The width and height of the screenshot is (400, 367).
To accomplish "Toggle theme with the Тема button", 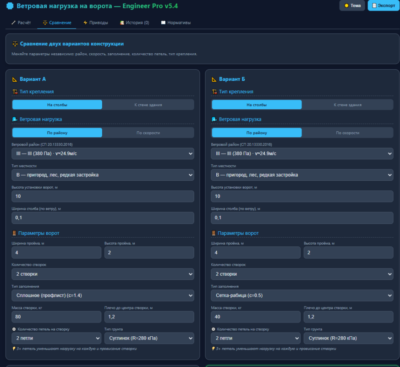I will click(352, 6).
